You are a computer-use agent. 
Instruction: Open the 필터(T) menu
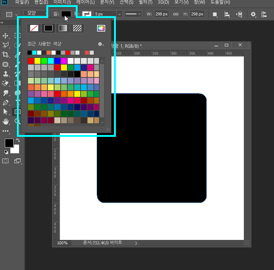(x=146, y=2)
